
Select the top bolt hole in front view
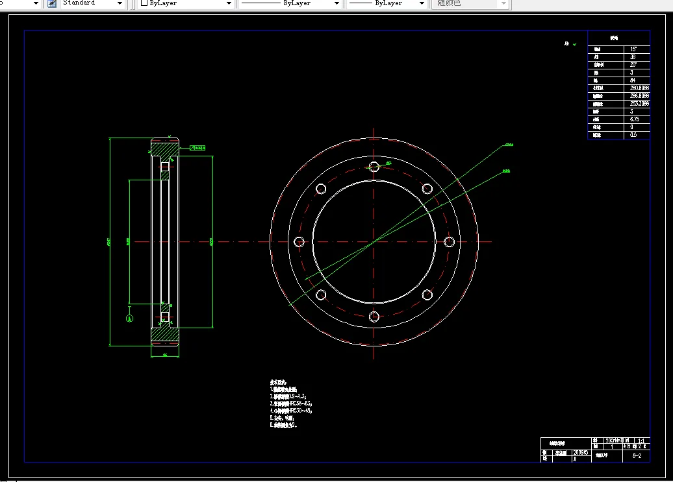[374, 167]
